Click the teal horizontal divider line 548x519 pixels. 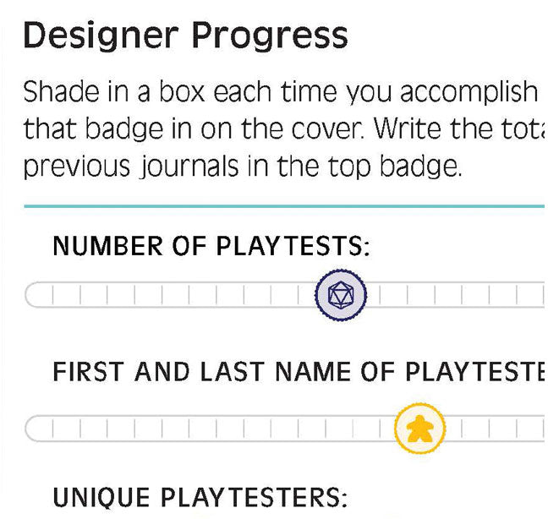tap(284, 206)
